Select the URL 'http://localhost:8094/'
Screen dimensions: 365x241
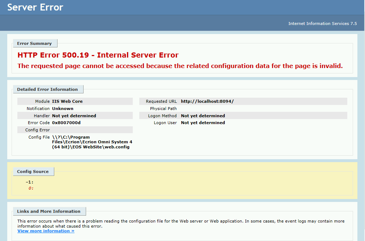coord(207,101)
